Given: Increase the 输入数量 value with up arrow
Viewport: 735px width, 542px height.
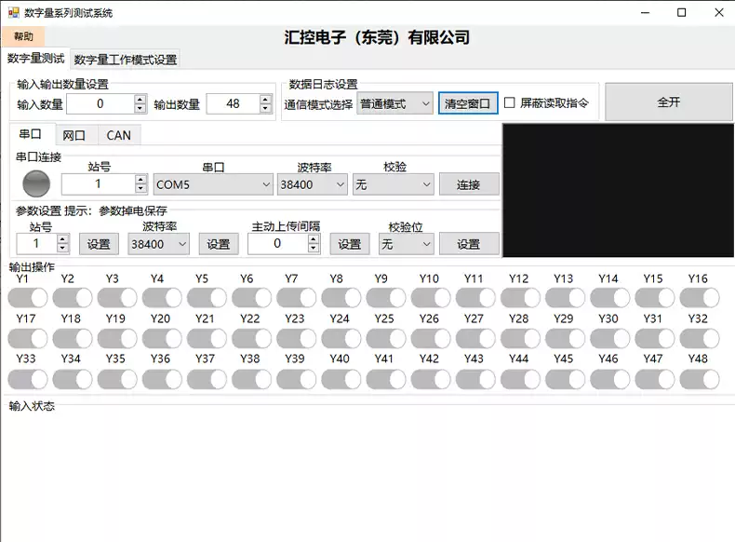Looking at the screenshot, I should pyautogui.click(x=140, y=100).
